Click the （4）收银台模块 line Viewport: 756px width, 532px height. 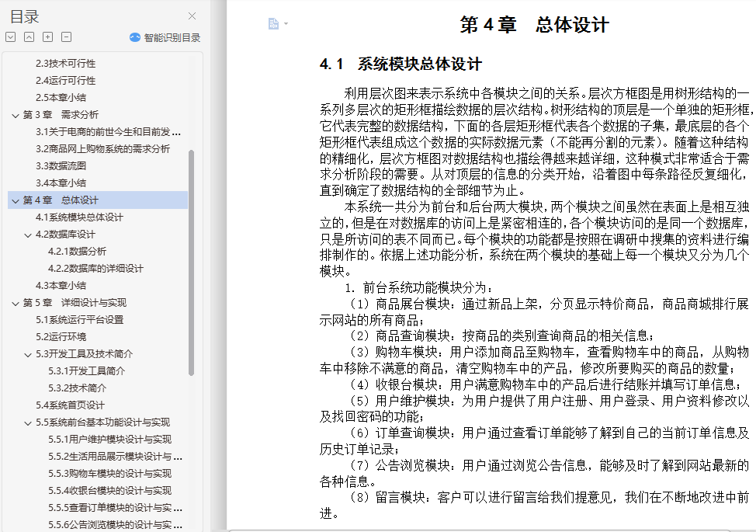(546, 385)
